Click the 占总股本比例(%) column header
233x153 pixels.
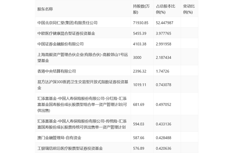coord(165,9)
